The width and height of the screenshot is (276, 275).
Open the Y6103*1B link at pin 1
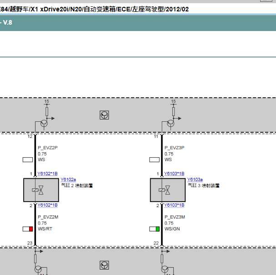point(174,174)
